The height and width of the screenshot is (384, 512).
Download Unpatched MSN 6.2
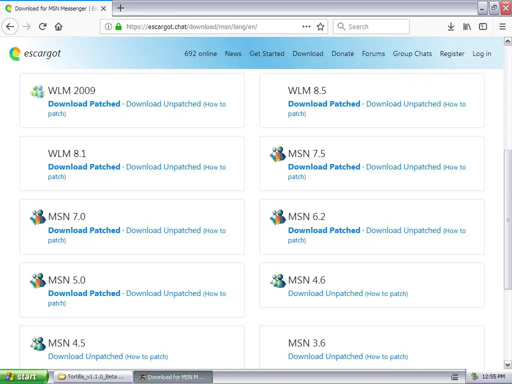click(x=403, y=230)
